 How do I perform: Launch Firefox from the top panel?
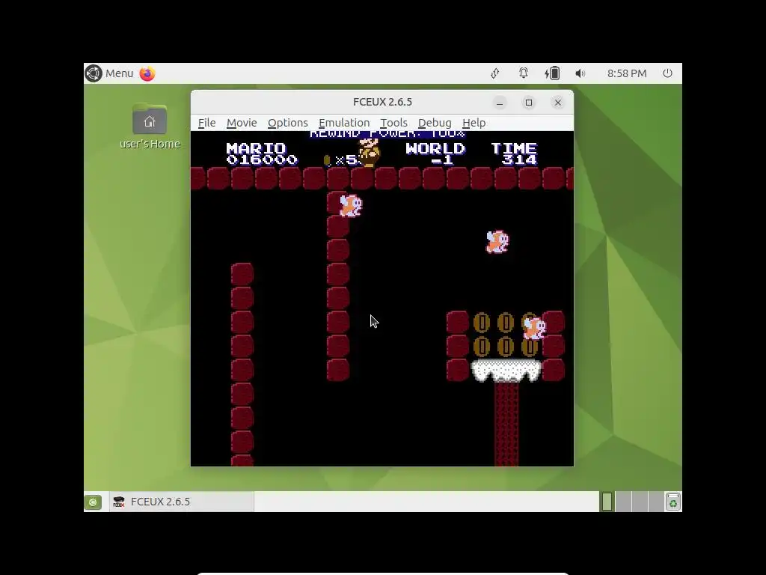tap(147, 73)
